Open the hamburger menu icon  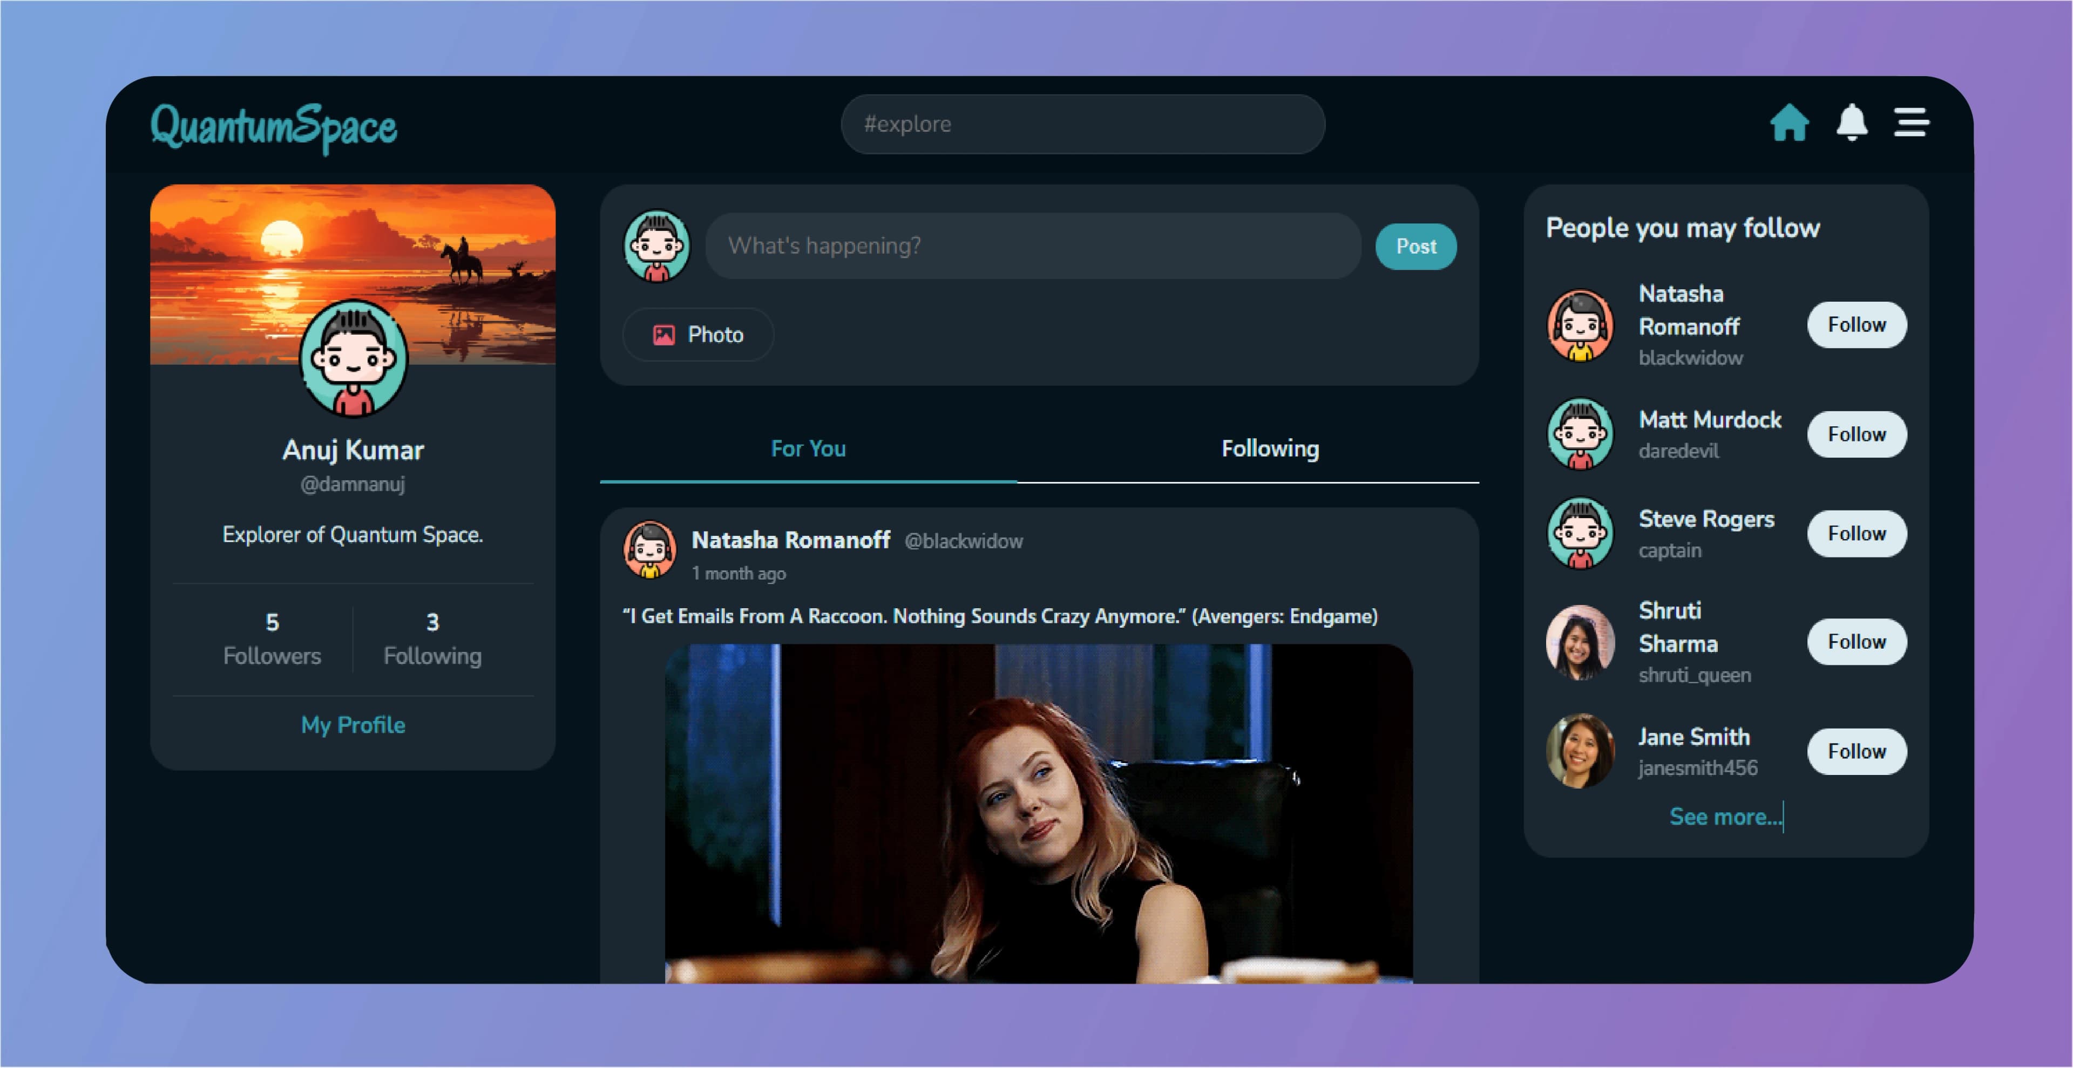point(1911,123)
